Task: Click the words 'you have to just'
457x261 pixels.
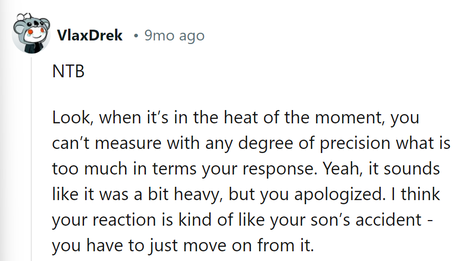Action: (x=115, y=246)
